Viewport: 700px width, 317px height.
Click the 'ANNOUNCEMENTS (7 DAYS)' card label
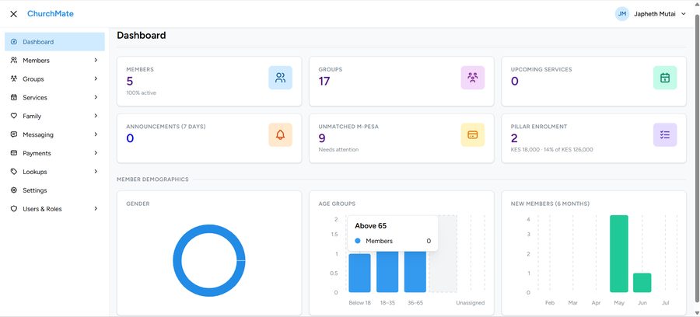166,127
